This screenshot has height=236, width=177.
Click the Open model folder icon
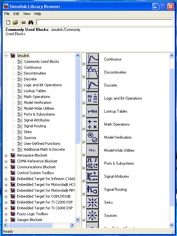click(15, 22)
